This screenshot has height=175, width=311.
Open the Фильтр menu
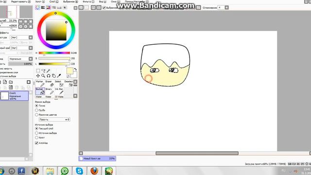click(x=88, y=1)
